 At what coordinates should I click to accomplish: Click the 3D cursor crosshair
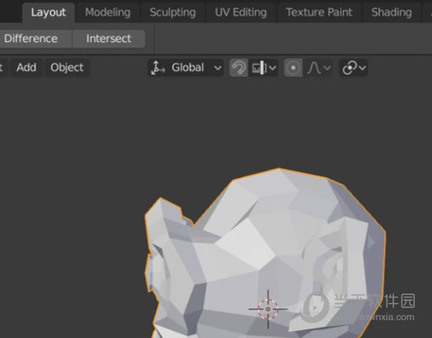[x=268, y=309]
